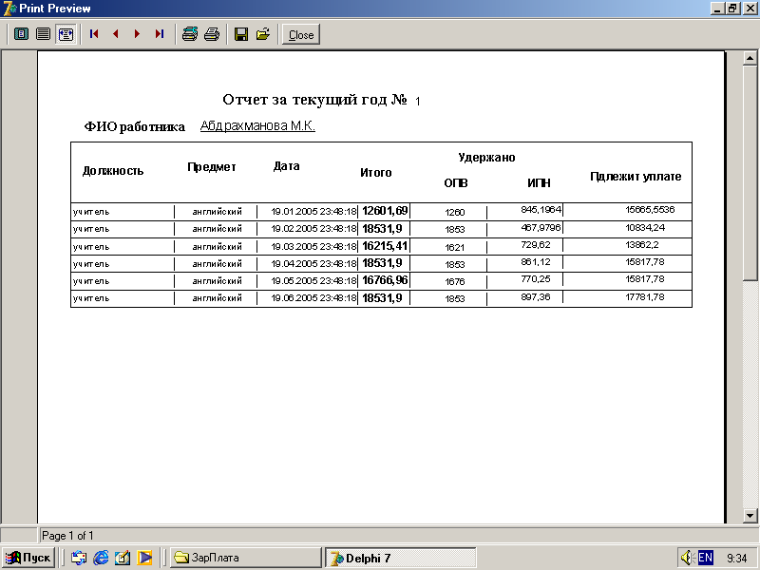Launch Internet Explorer from quick launch
The height and width of the screenshot is (570, 760).
(x=100, y=558)
